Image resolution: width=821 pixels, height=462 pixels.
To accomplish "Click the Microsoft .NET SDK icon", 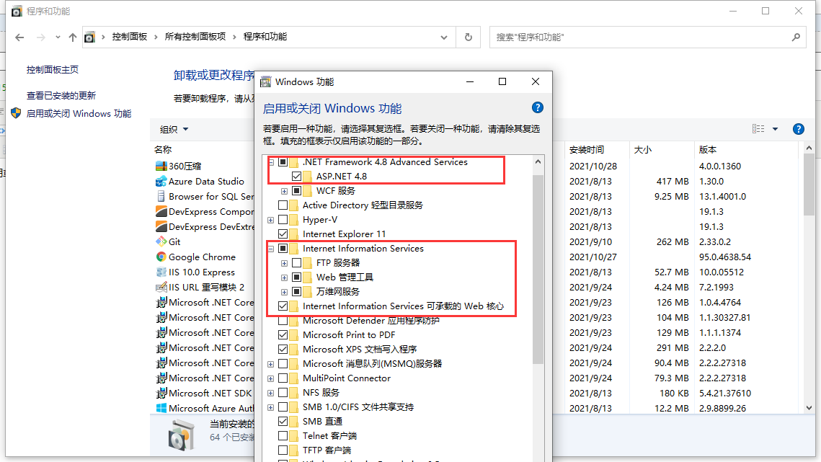I will pos(161,394).
